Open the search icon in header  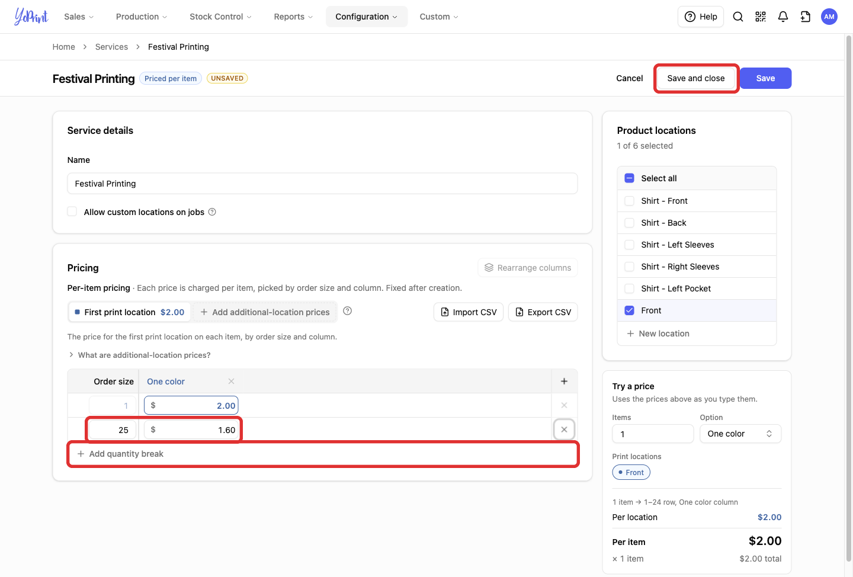click(738, 17)
